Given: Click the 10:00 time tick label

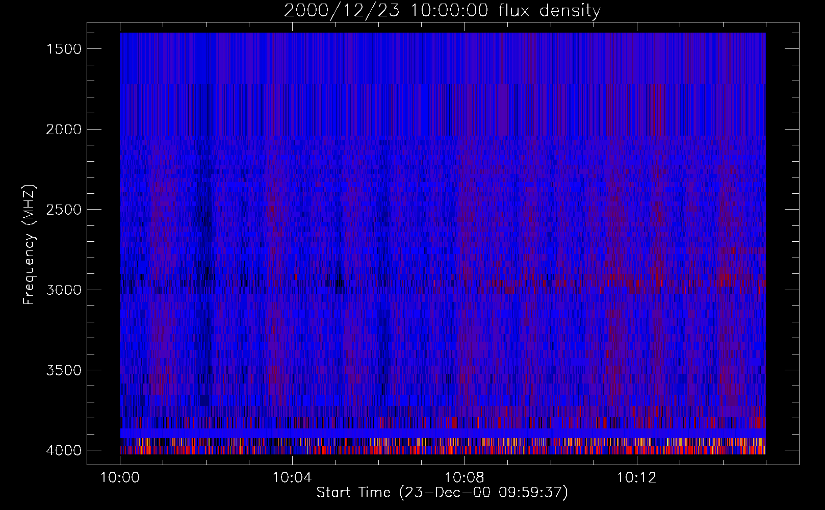Looking at the screenshot, I should 120,478.
